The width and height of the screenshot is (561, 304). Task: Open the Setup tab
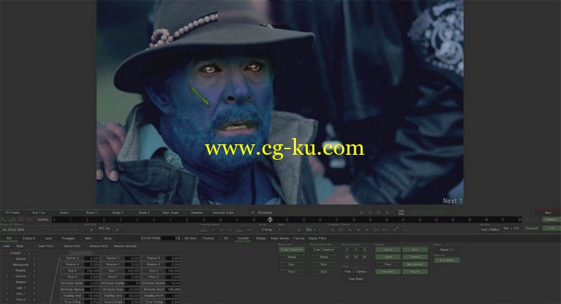pos(108,238)
